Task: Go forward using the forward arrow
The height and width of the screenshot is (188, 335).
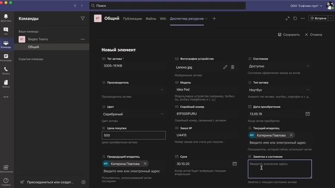Action: (82, 6)
